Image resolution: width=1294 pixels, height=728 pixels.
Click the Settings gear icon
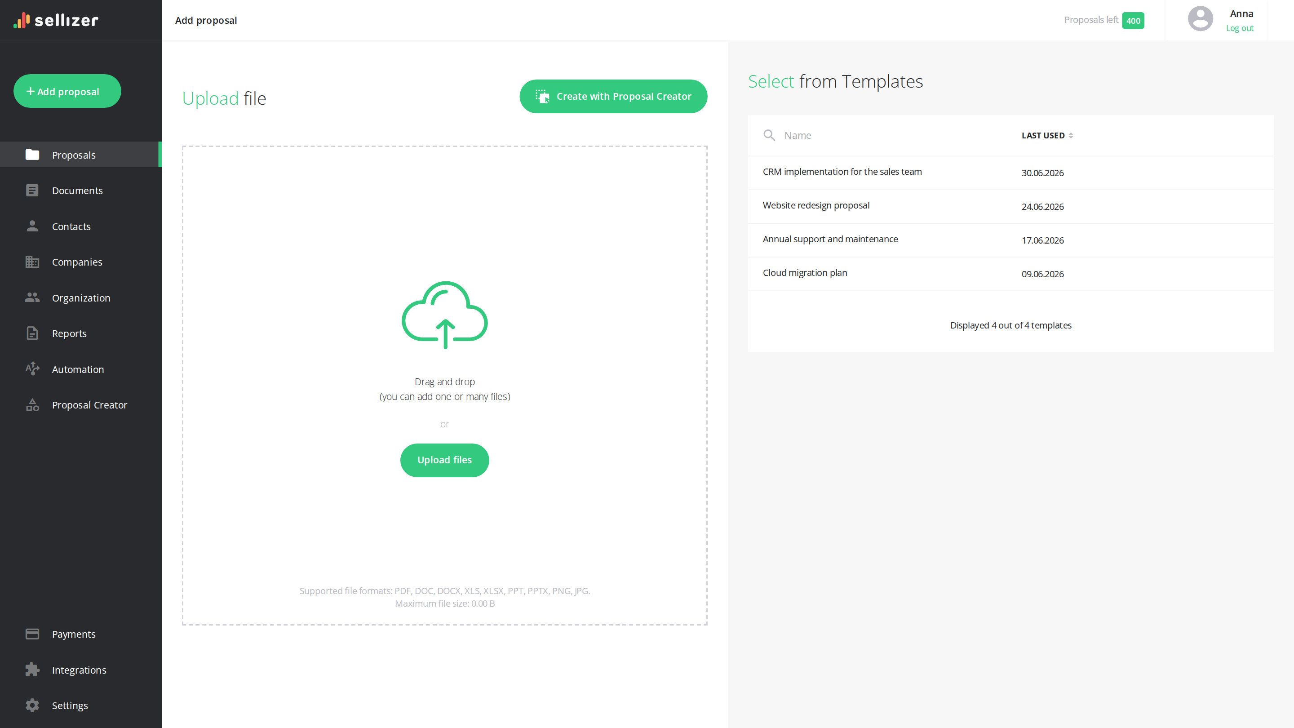[32, 706]
